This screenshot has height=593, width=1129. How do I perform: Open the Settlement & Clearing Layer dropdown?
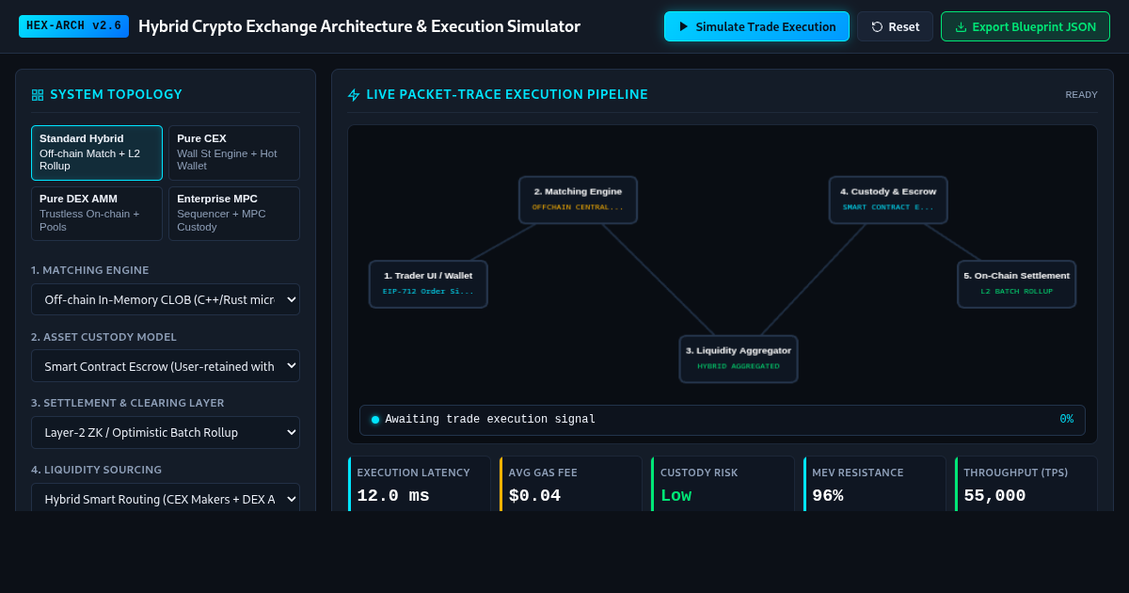166,433
